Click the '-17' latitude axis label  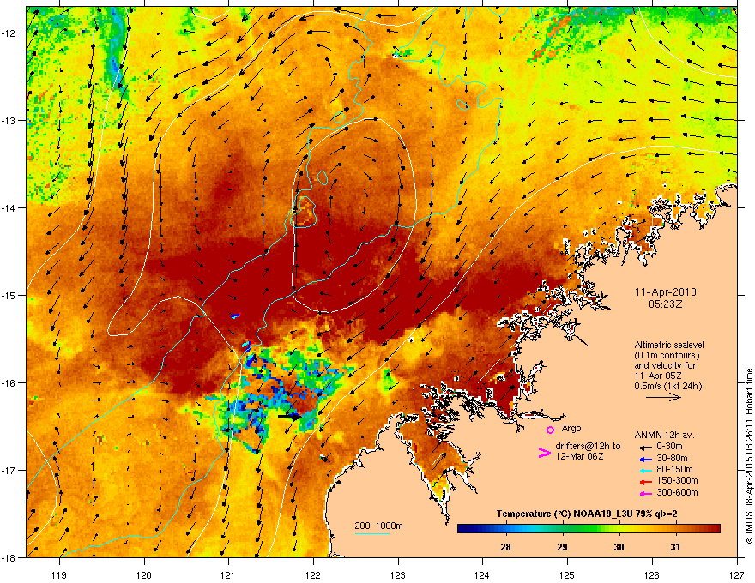coord(8,471)
